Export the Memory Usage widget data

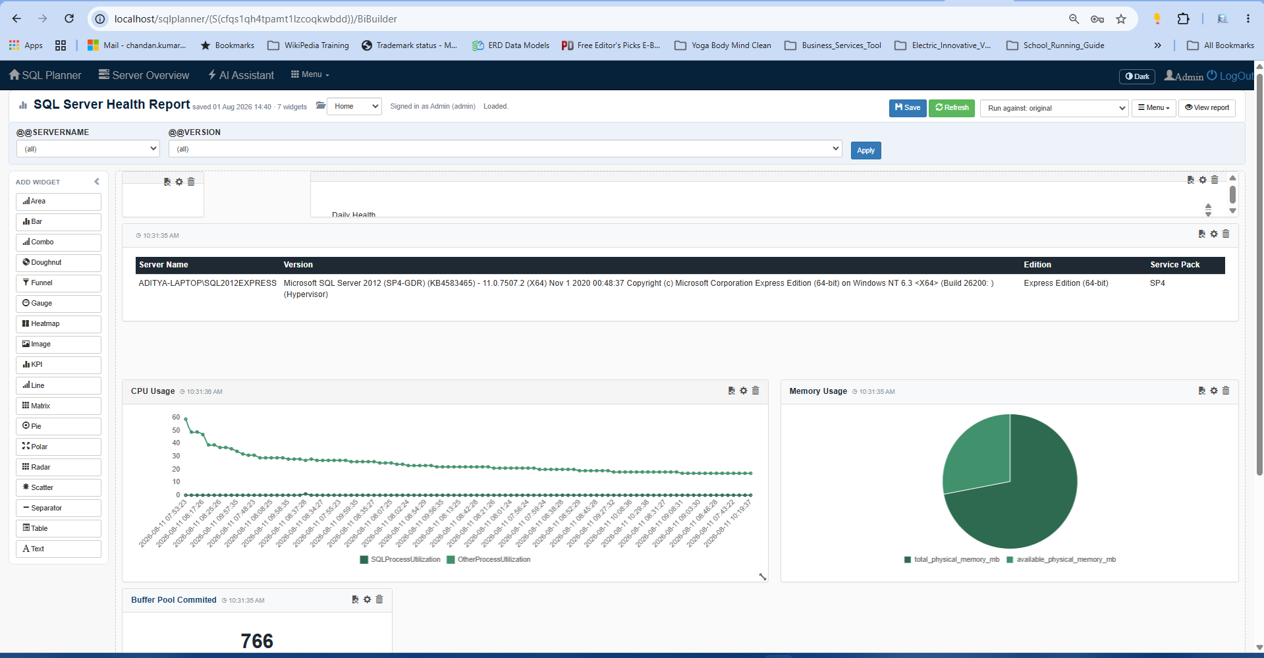1201,391
